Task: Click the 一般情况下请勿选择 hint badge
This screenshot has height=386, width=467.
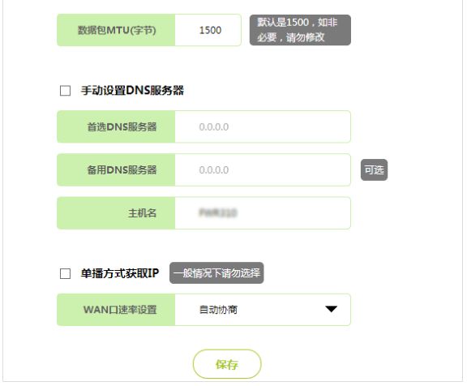Action: (216, 272)
